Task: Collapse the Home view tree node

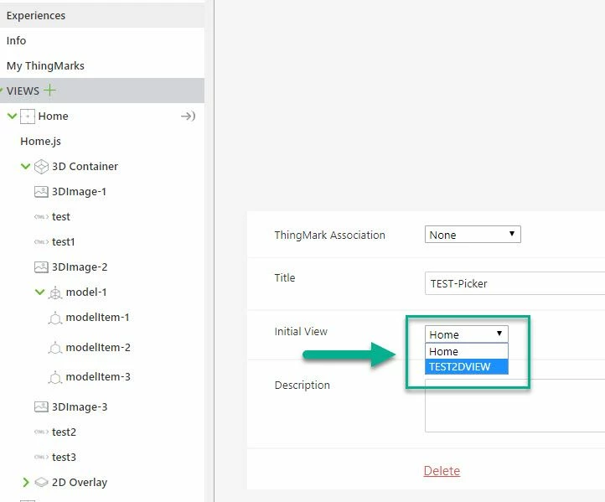Action: (x=12, y=116)
